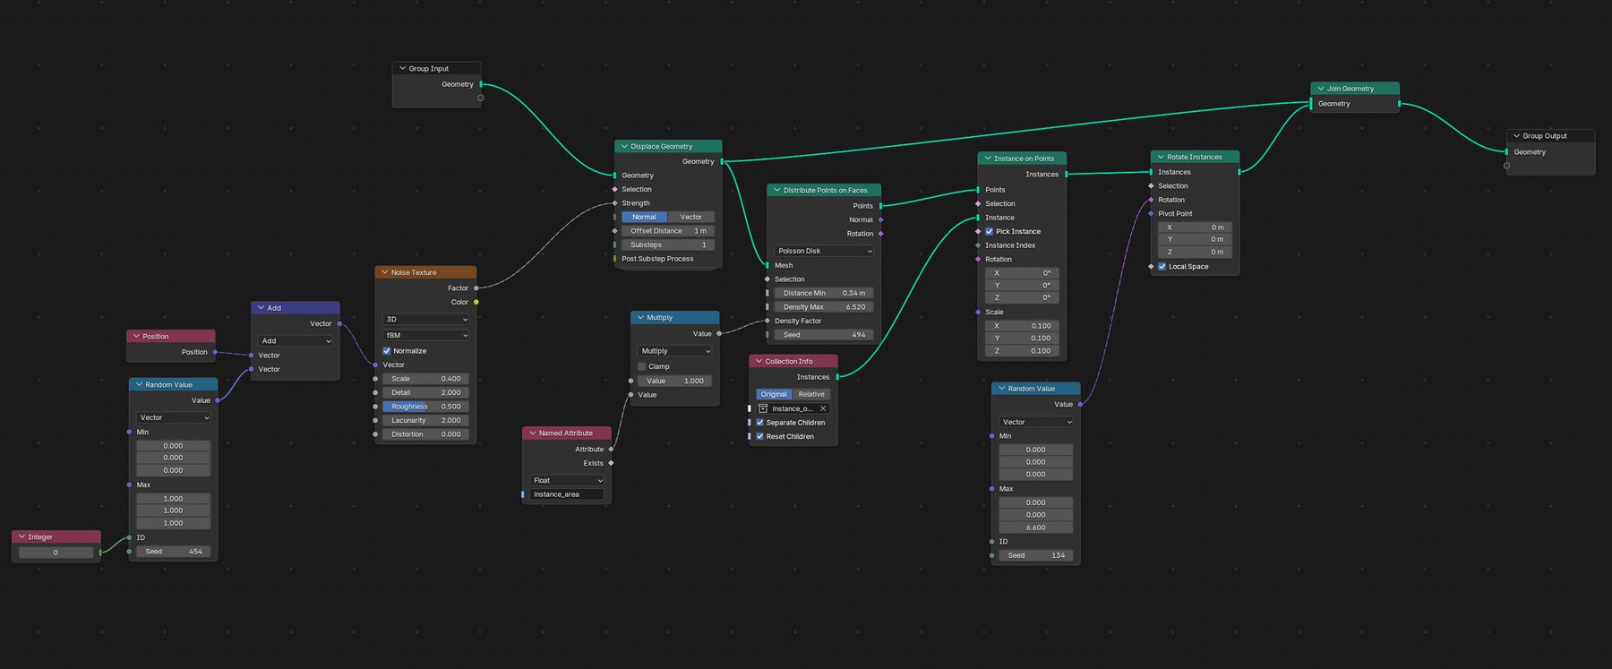The width and height of the screenshot is (1612, 669).
Task: Open Add operation dropdown in Add node
Action: tap(296, 341)
